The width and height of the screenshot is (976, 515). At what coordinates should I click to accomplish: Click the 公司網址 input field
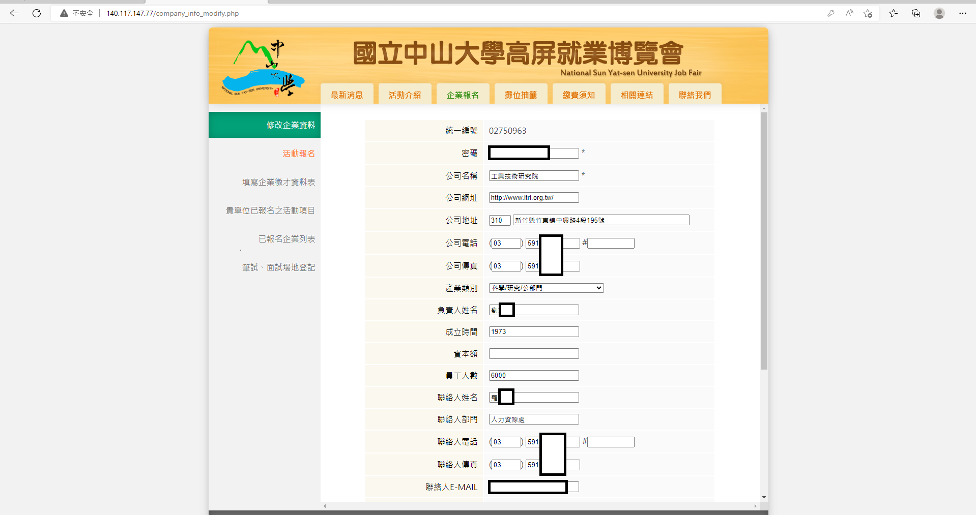[x=534, y=198]
